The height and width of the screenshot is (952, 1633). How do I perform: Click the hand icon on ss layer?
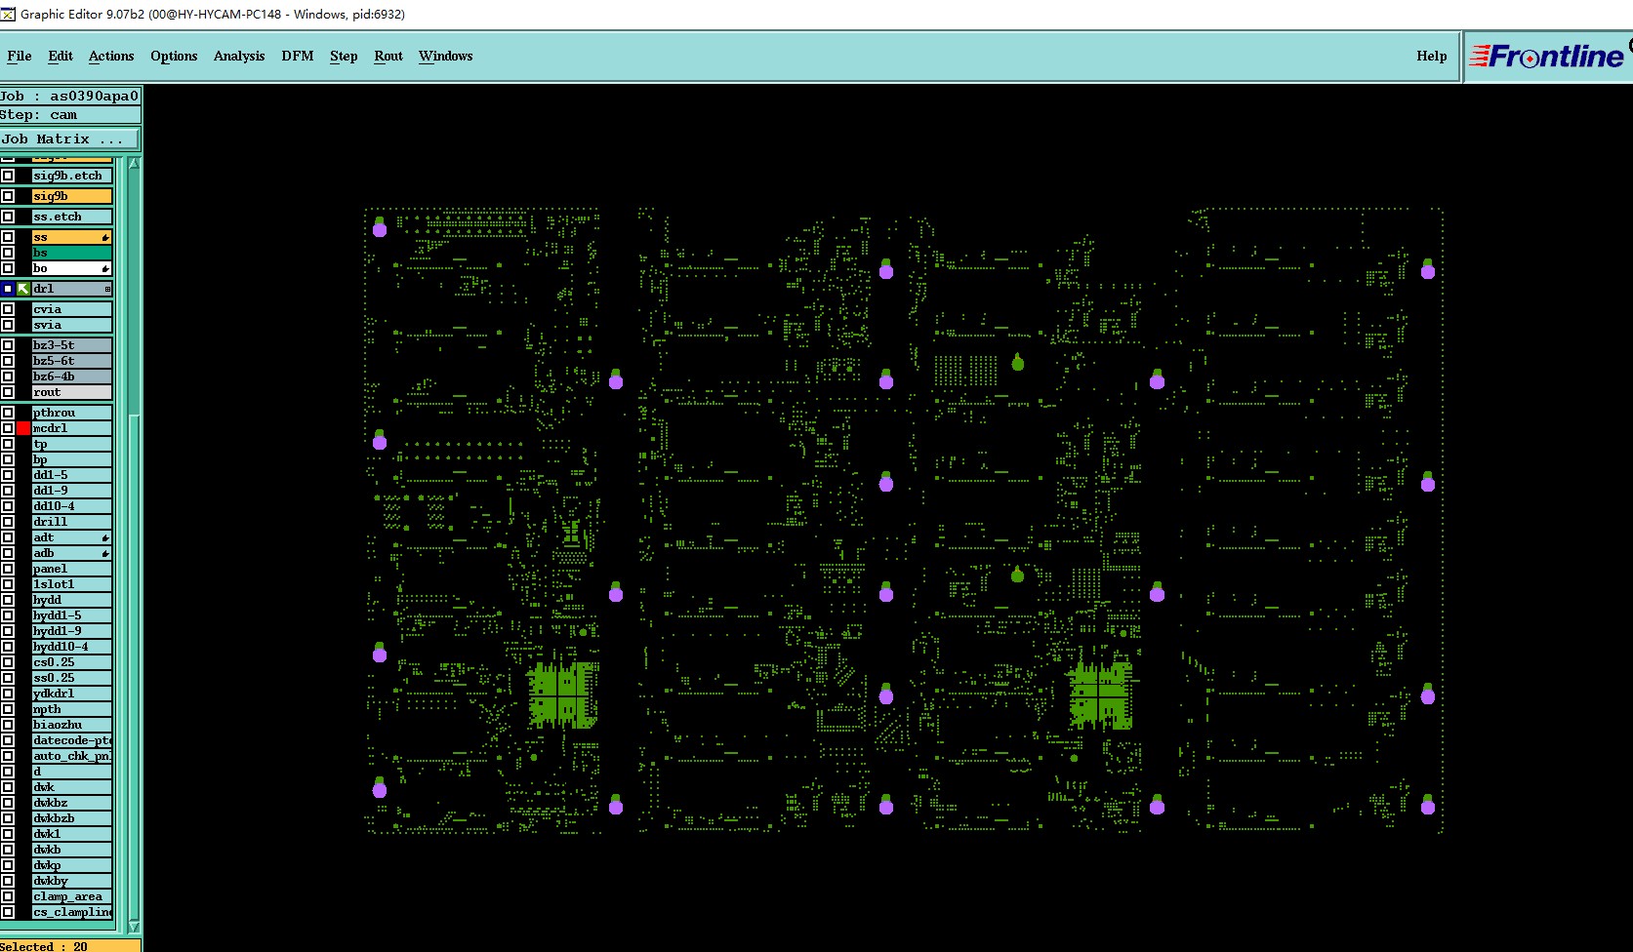point(105,238)
